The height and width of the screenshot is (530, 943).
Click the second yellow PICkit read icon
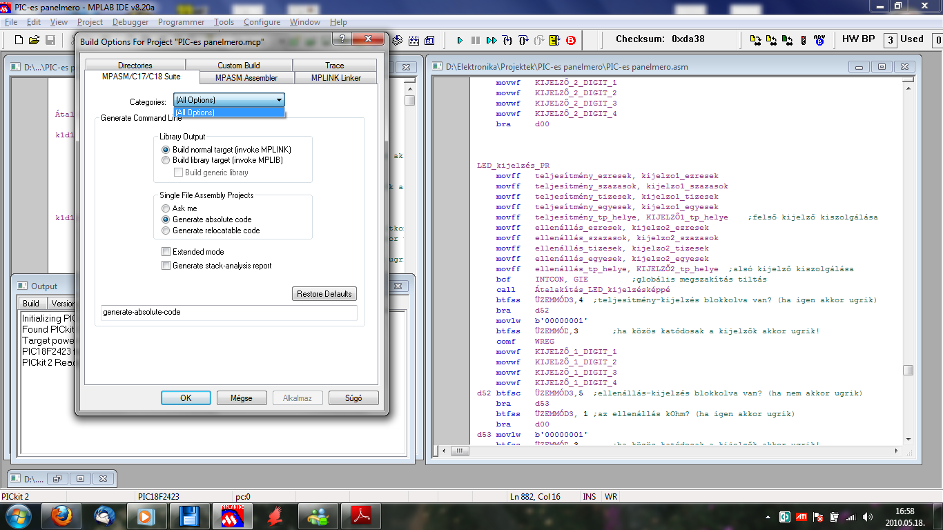click(772, 40)
